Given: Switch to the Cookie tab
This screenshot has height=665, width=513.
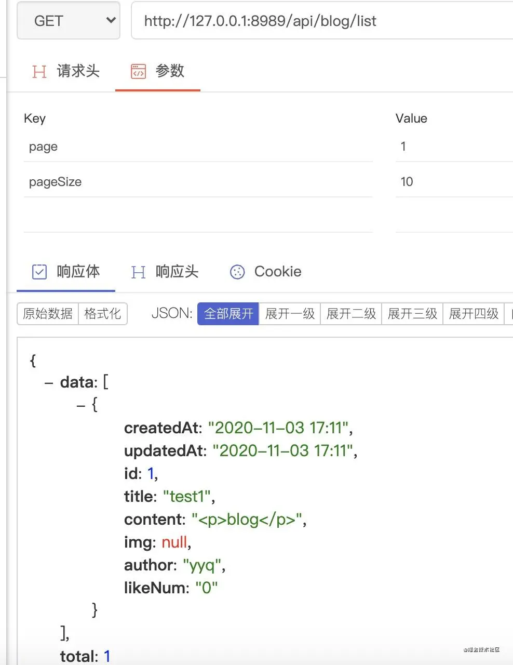Looking at the screenshot, I should click(277, 272).
